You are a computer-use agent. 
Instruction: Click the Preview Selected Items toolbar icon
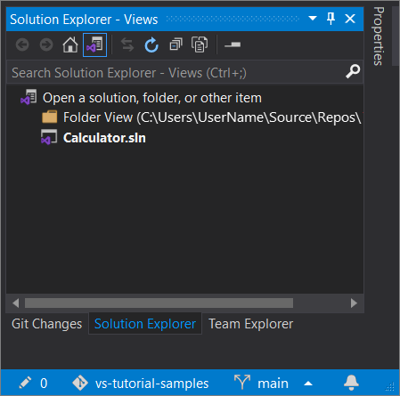click(x=233, y=44)
